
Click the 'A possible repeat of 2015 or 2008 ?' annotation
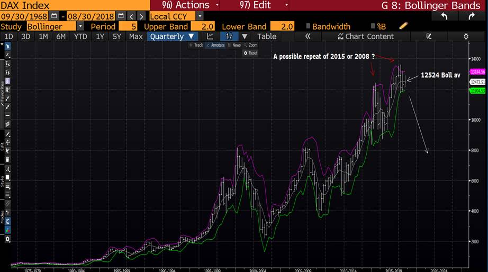324,56
